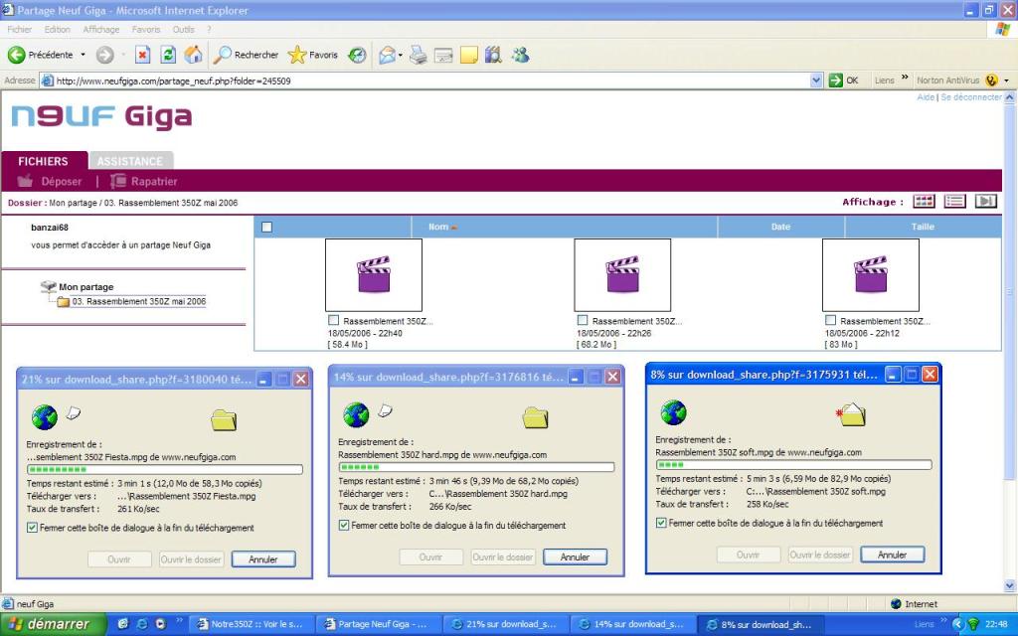Open the Affichage menu
1018x636 pixels.
pos(101,30)
